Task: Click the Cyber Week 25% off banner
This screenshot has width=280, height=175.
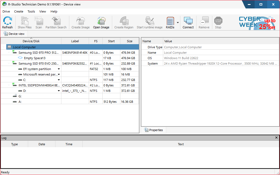Action: 257,22
